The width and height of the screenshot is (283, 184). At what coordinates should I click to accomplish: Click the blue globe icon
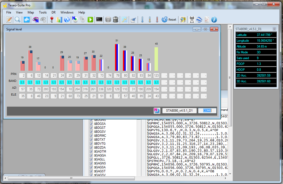(x=67, y=20)
